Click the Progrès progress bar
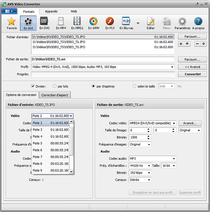Image resolution: width=210 pixels, height=212 pixels. (103, 74)
